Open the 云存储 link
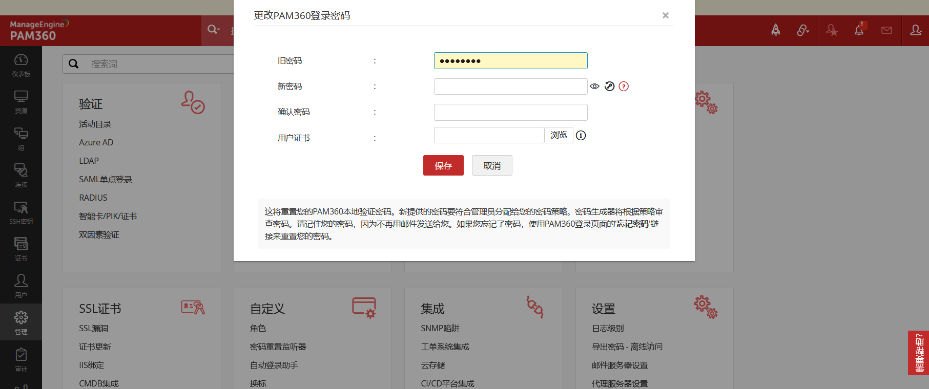Viewport: 929px width, 389px height. pyautogui.click(x=433, y=365)
